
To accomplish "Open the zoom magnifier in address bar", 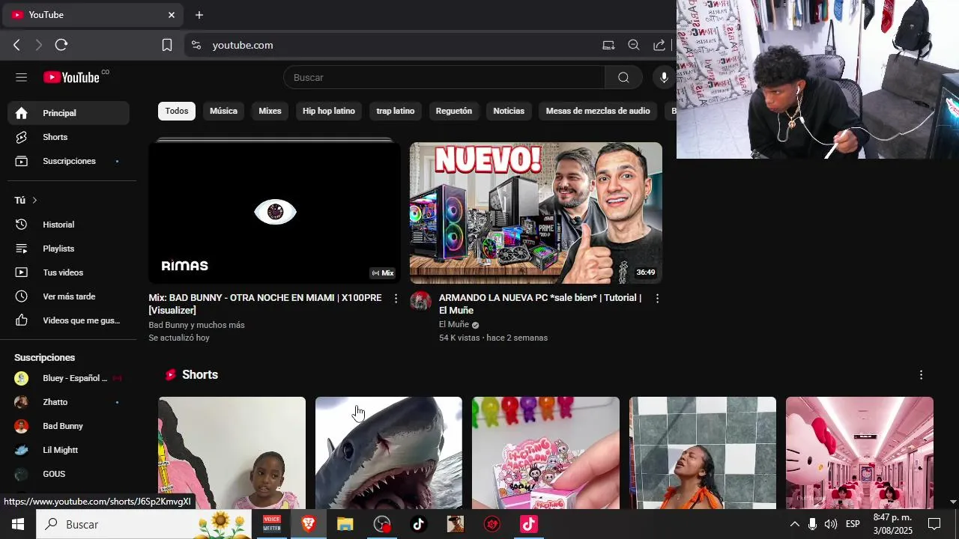I will (x=634, y=45).
